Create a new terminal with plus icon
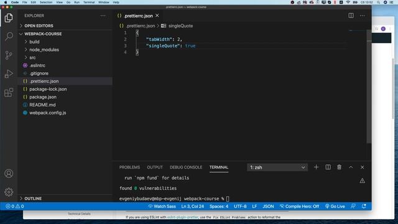Viewport: 398px width, 224px height. coord(316,167)
